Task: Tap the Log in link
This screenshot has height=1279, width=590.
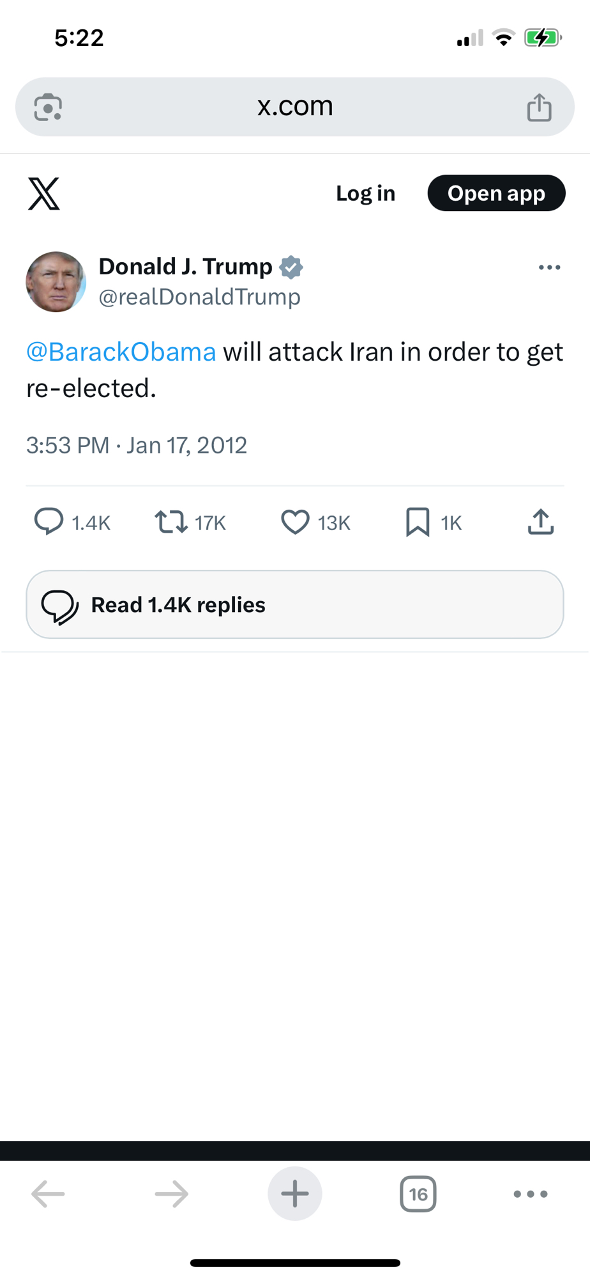Action: click(365, 193)
